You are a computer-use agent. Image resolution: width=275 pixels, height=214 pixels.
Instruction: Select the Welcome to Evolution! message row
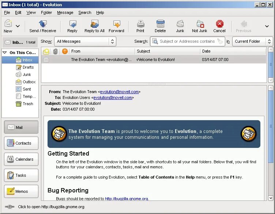pyautogui.click(x=154, y=60)
